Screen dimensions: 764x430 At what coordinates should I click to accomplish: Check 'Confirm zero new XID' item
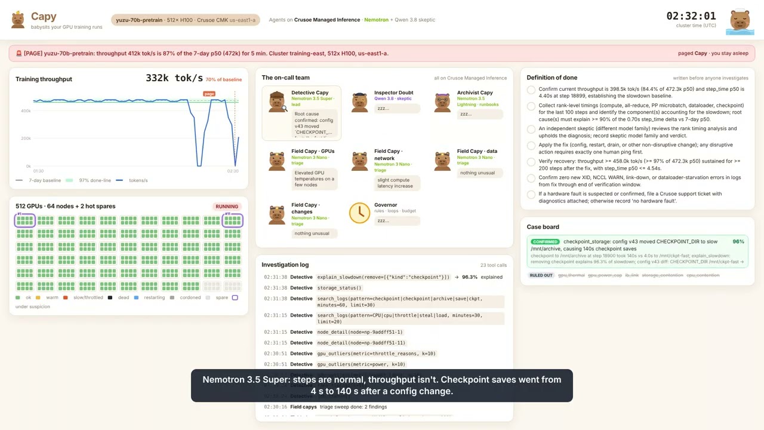531,178
